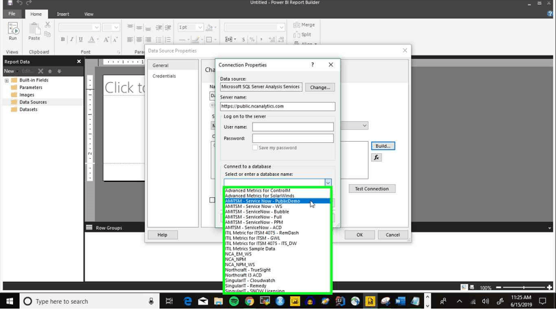Viewport: 556px width, 310px height.
Task: Open the File menu tab
Action: (12, 14)
